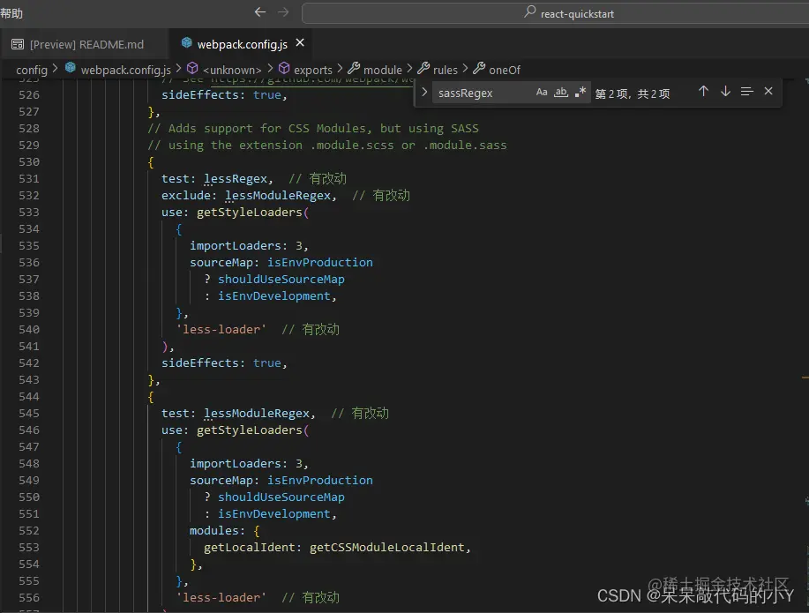The width and height of the screenshot is (809, 613).
Task: Click importLoaders on line 535
Action: pyautogui.click(x=236, y=246)
